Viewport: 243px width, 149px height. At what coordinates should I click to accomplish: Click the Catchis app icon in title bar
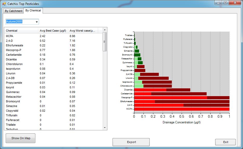(x=4, y=4)
